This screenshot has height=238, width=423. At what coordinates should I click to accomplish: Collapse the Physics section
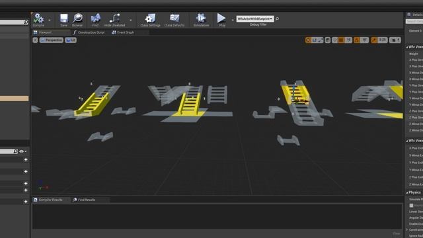coord(407,192)
